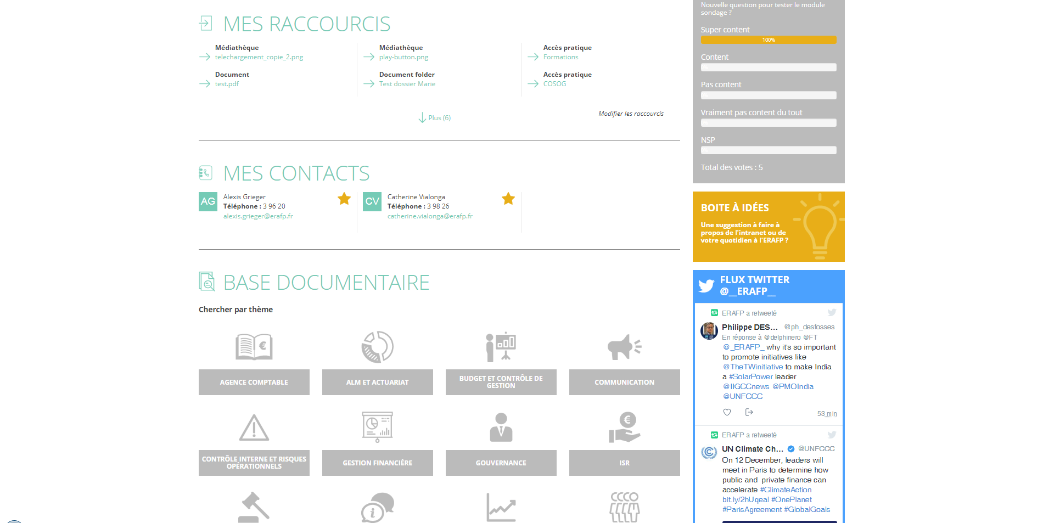
Task: Open the @UNFCCC handle next to UN Climate
Action: click(816, 448)
